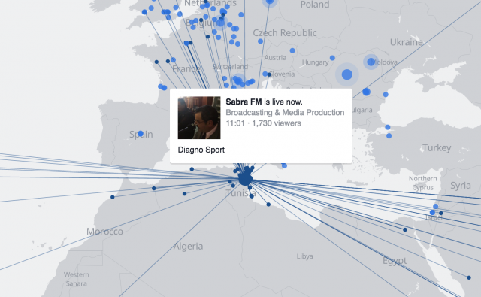
Task: Select the blue dot near Austria label
Action: (292, 50)
